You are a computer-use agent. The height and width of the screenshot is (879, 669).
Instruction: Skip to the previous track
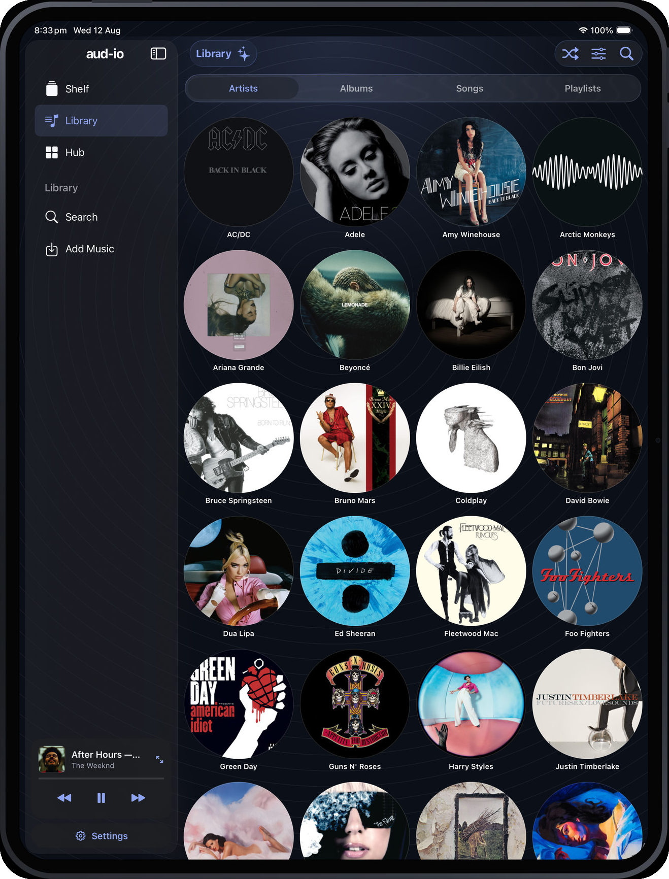64,798
